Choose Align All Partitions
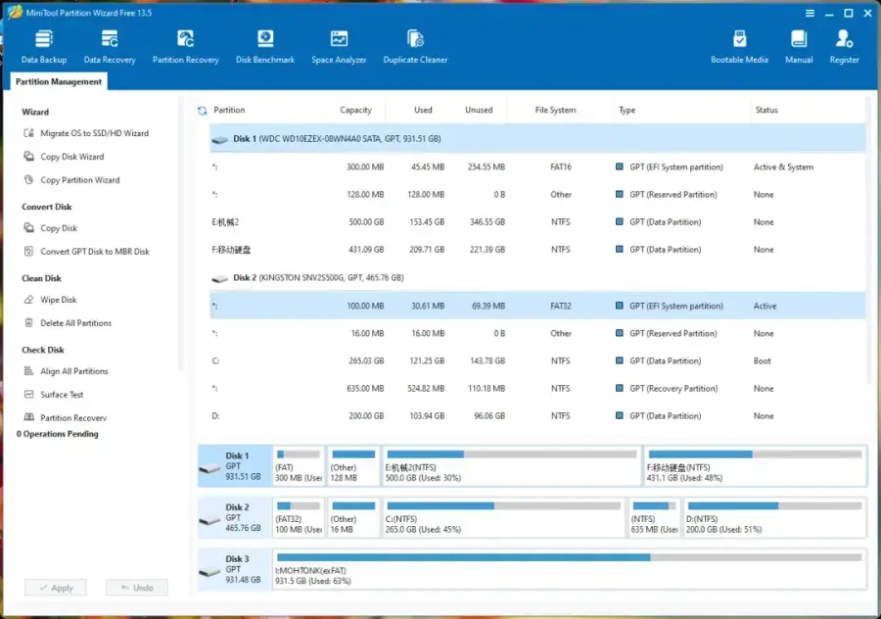 66,371
